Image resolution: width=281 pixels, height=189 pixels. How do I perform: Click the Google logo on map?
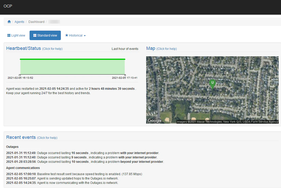coord(155,120)
